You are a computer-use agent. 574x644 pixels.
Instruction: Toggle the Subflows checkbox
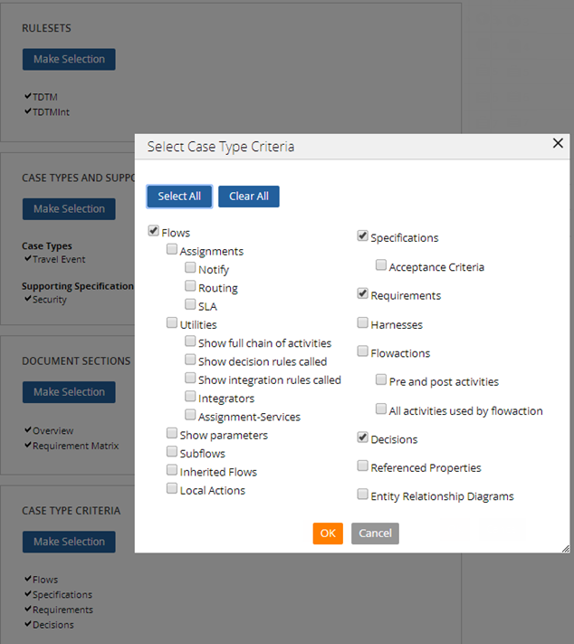172,452
